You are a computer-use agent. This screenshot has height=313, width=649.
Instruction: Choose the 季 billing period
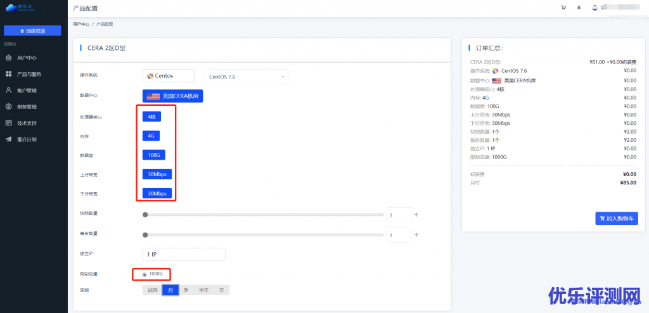186,290
